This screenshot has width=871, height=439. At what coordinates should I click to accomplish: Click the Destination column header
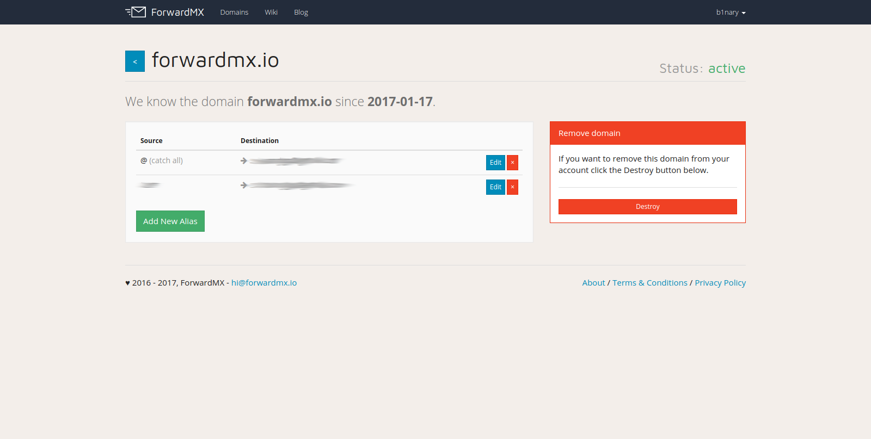click(x=260, y=140)
